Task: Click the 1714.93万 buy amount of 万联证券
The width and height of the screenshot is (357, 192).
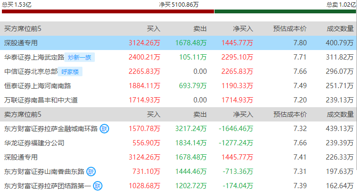Action: click(144, 100)
